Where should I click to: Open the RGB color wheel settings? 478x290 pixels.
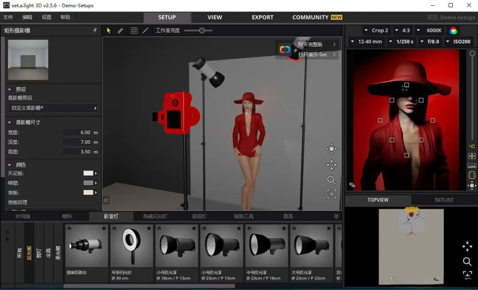click(453, 31)
